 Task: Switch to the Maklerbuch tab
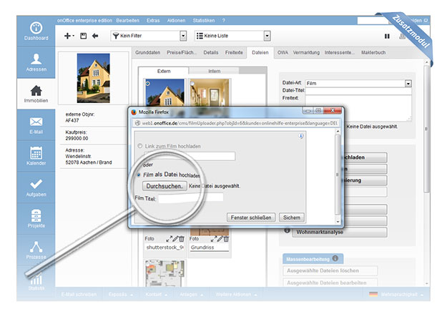pos(373,52)
